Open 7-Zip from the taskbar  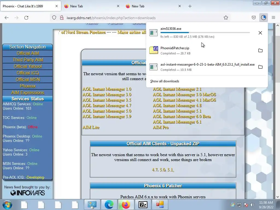143,205
